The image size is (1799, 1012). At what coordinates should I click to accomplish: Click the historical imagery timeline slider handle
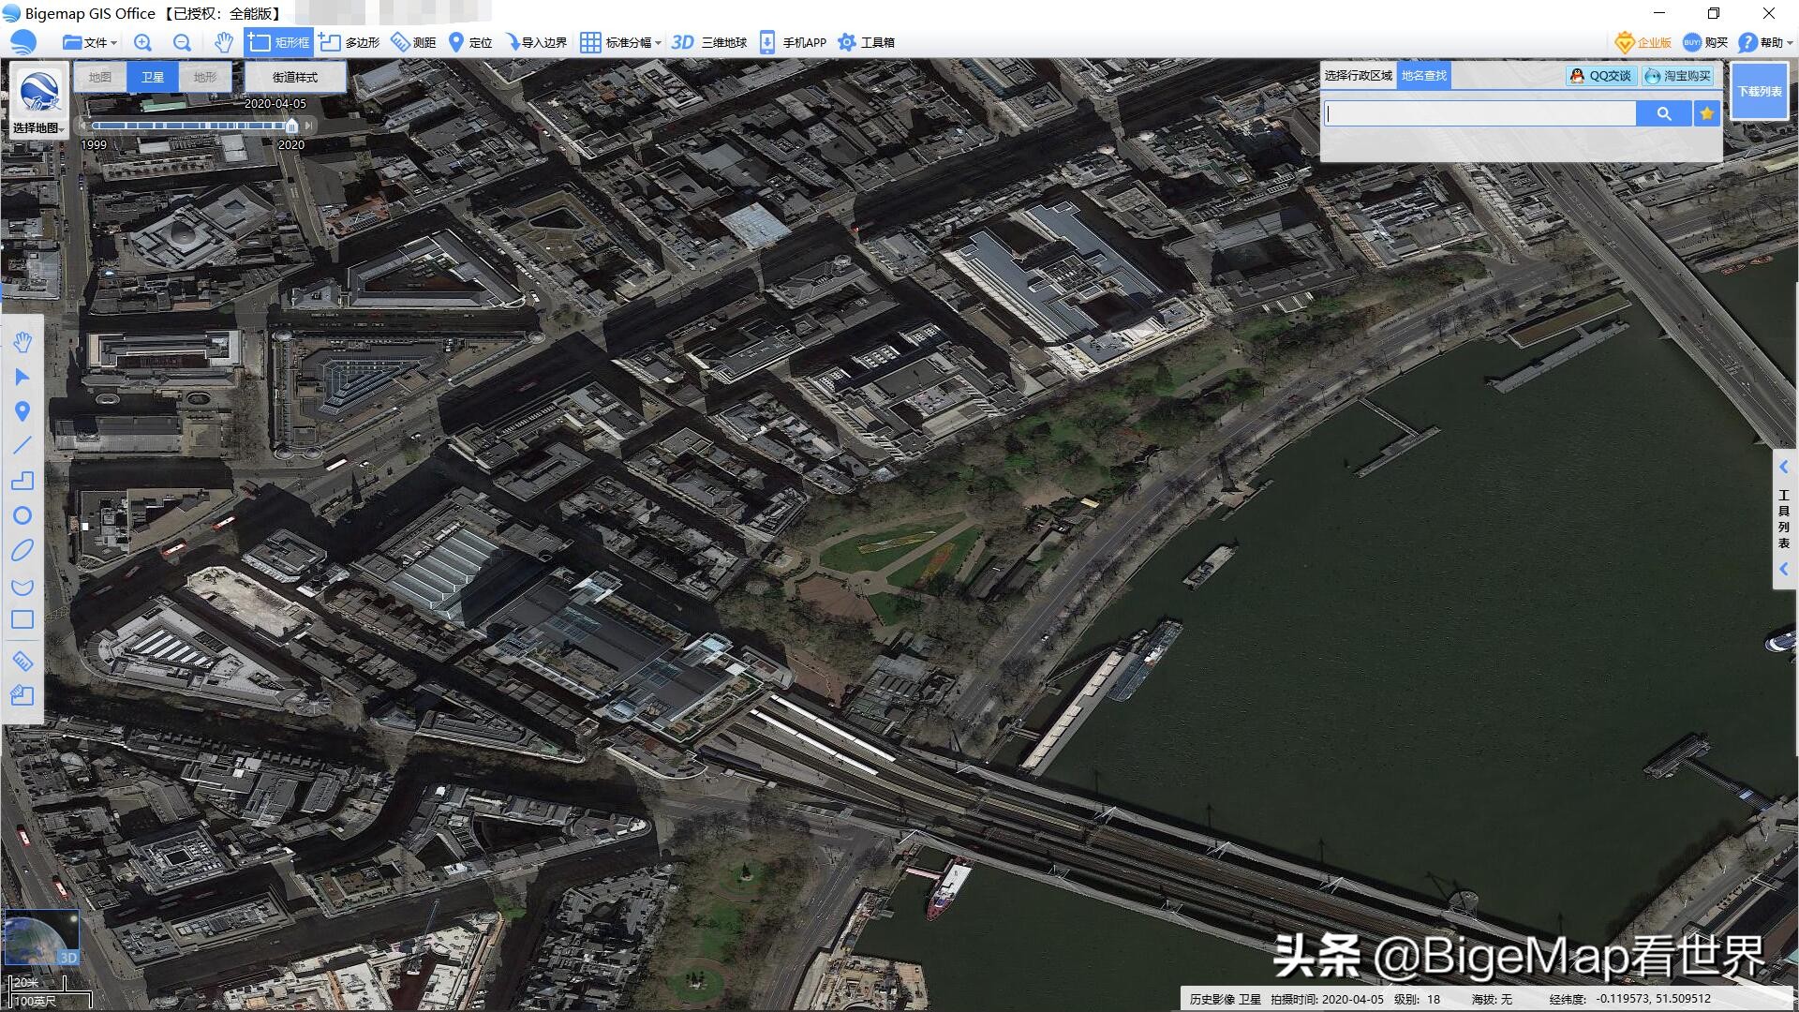click(x=291, y=126)
